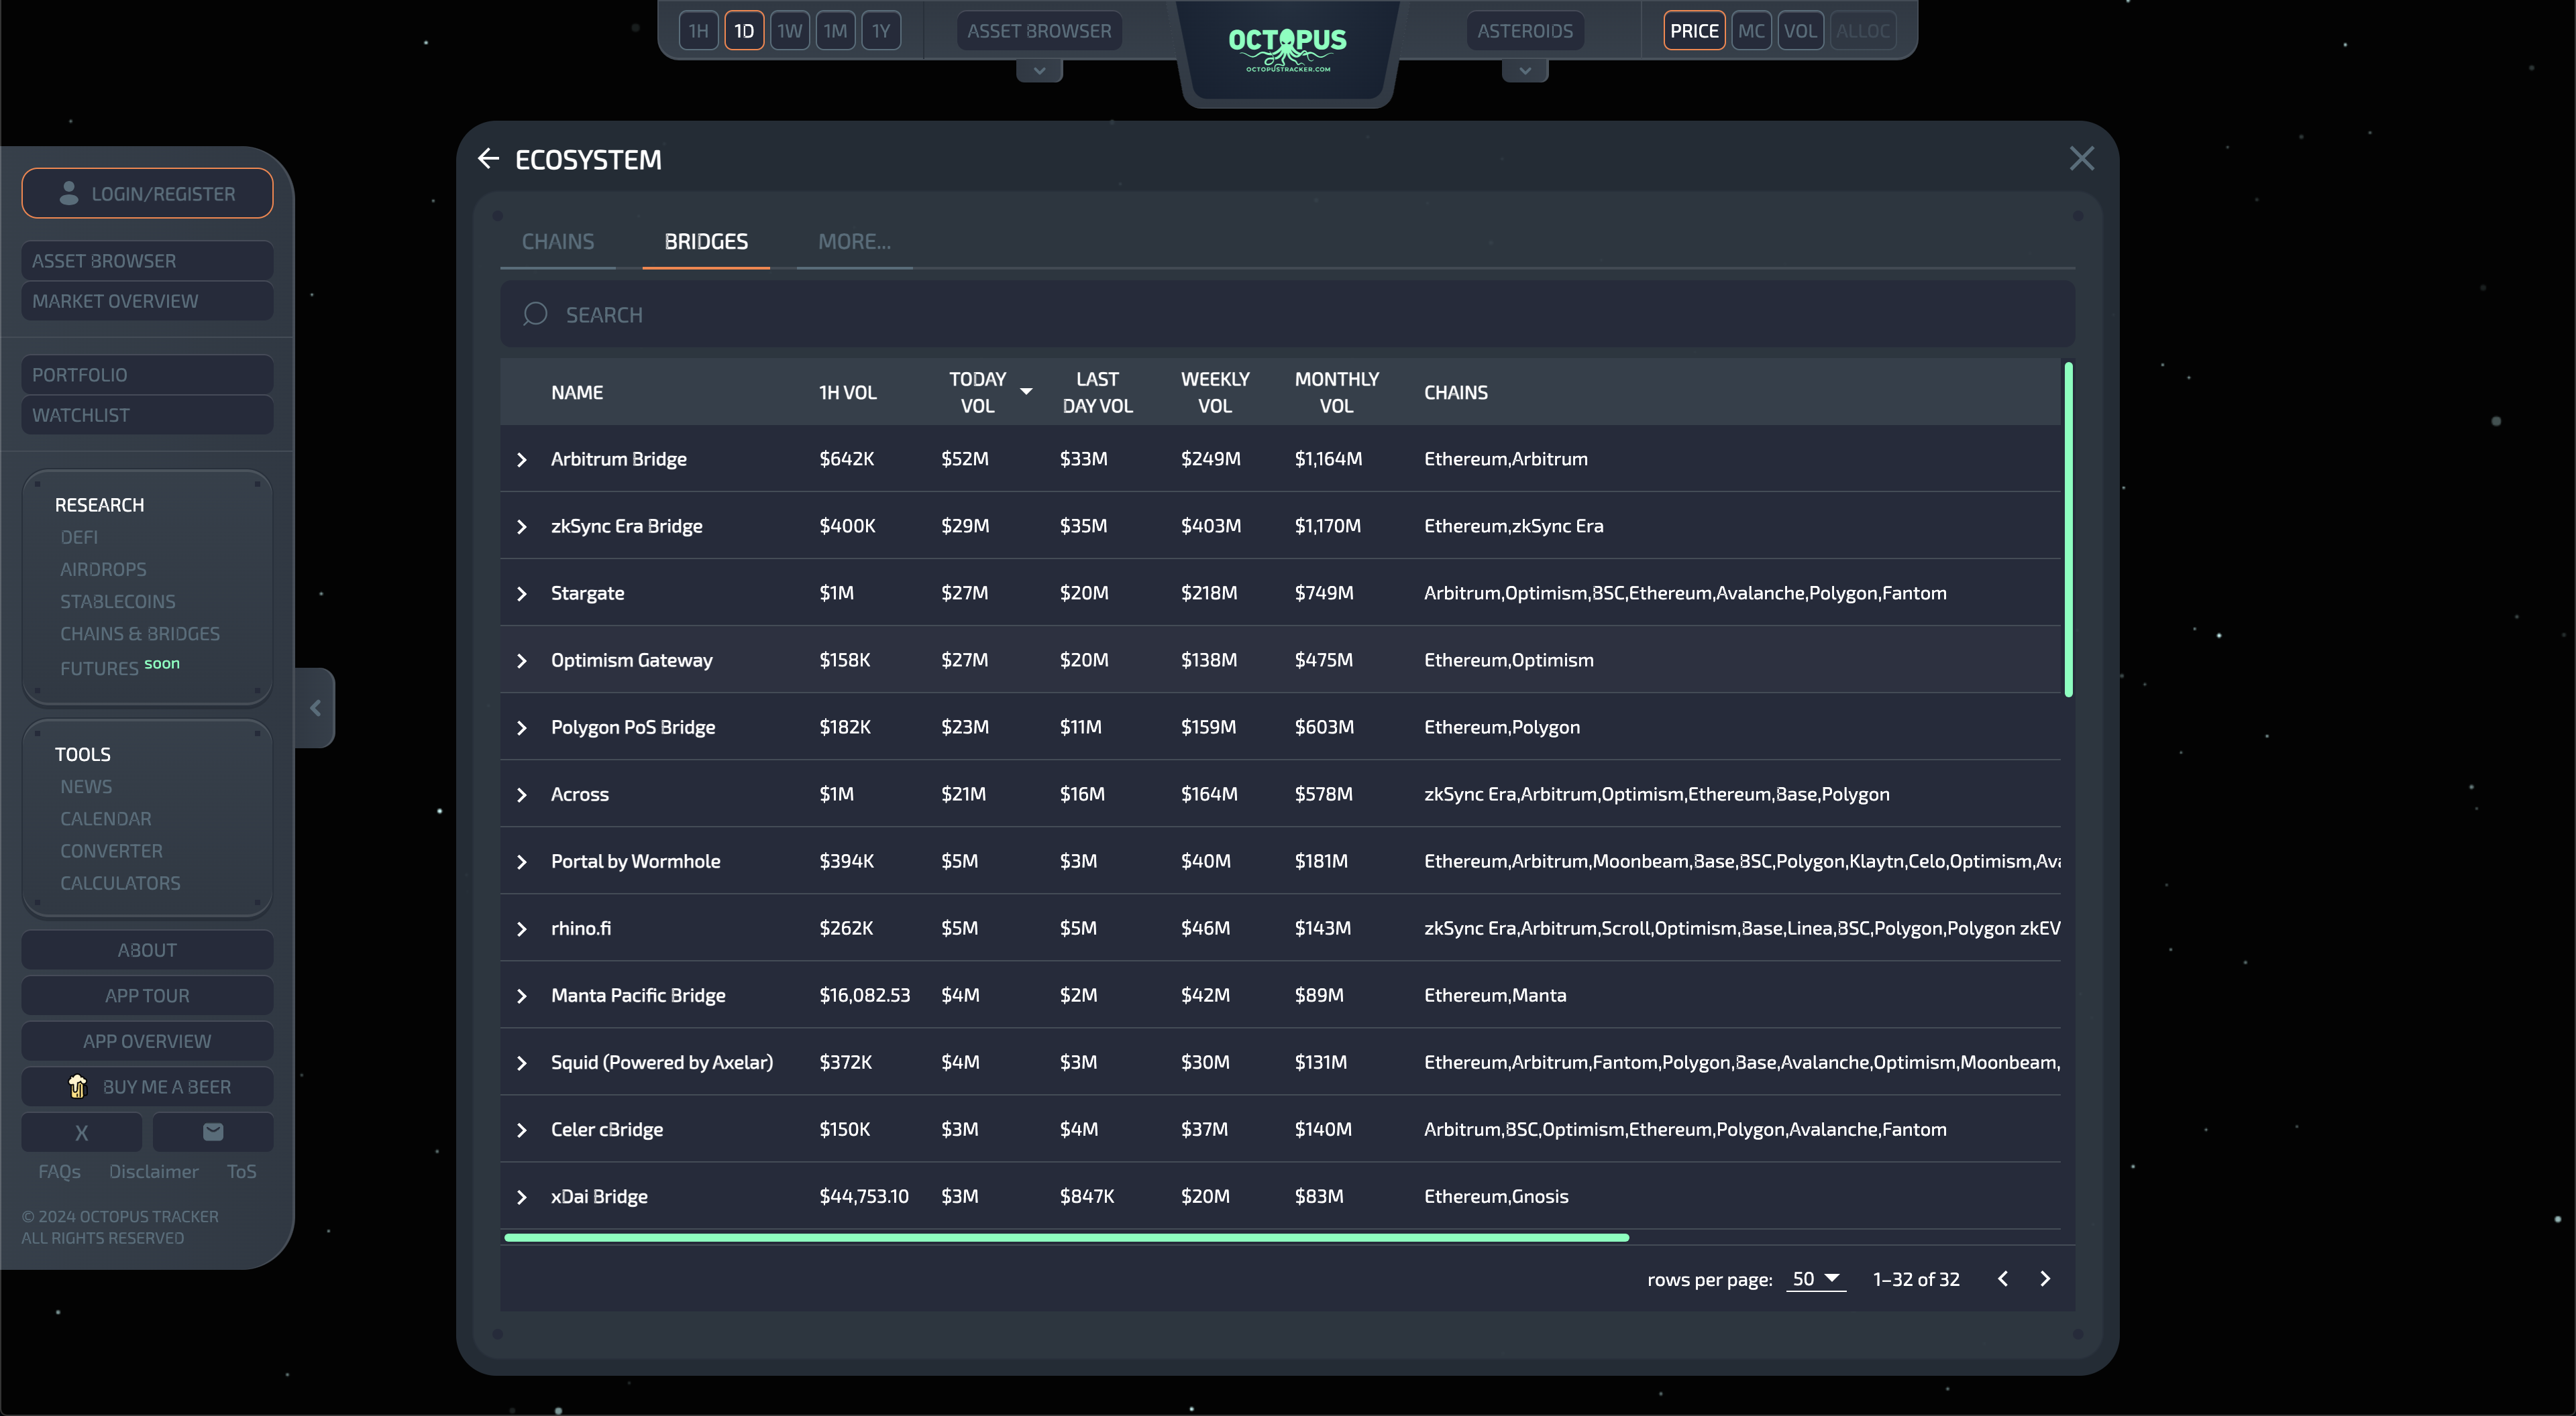The height and width of the screenshot is (1416, 2576).
Task: Click the back arrow beside ECOSYSTEM
Action: tap(488, 159)
